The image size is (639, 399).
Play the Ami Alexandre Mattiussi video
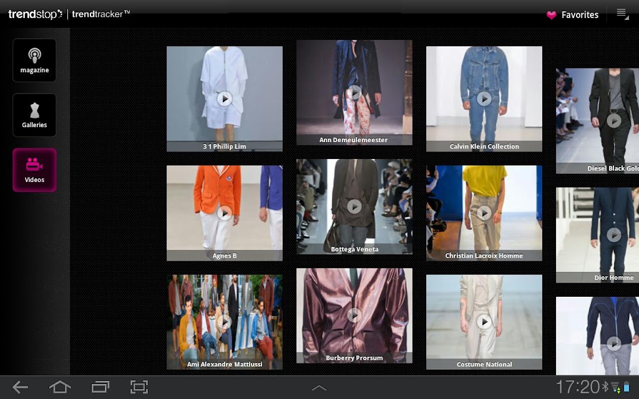224,322
